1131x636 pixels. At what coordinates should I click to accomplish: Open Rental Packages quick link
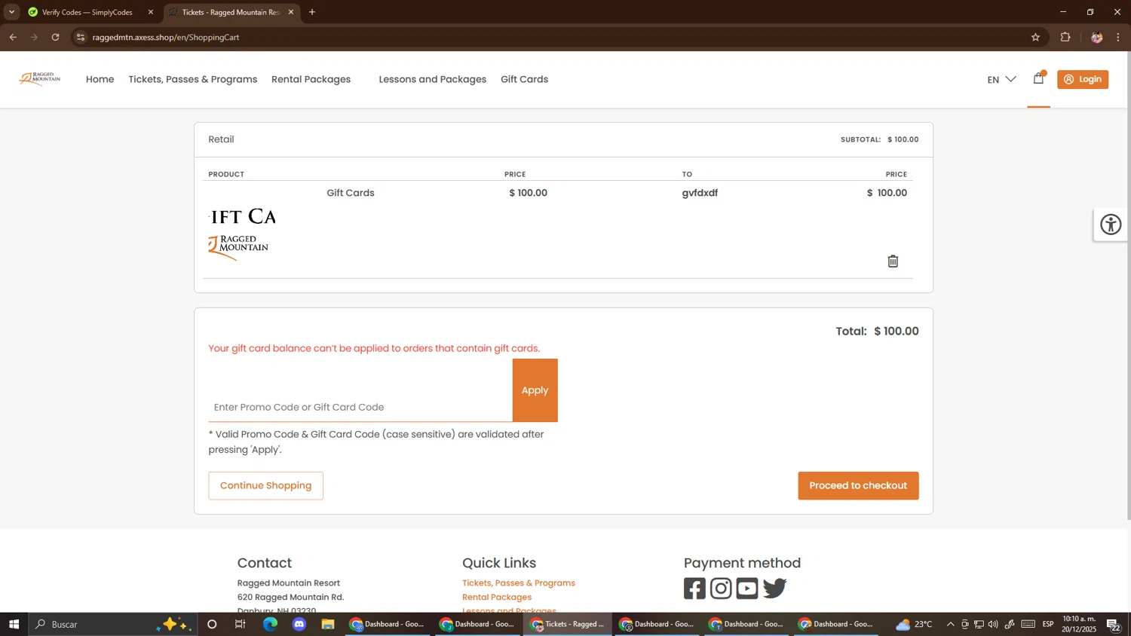[x=497, y=597]
